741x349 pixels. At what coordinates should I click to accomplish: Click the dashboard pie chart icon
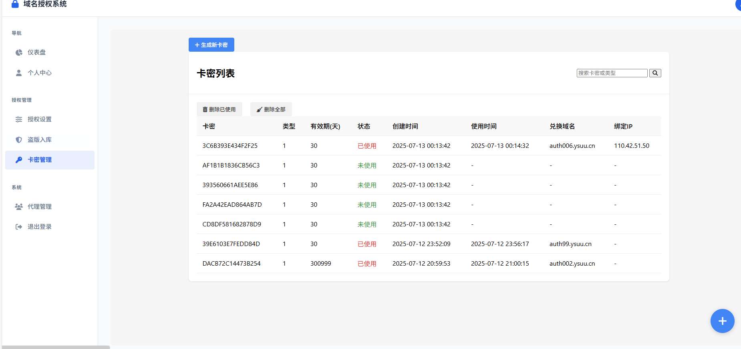[x=19, y=52]
